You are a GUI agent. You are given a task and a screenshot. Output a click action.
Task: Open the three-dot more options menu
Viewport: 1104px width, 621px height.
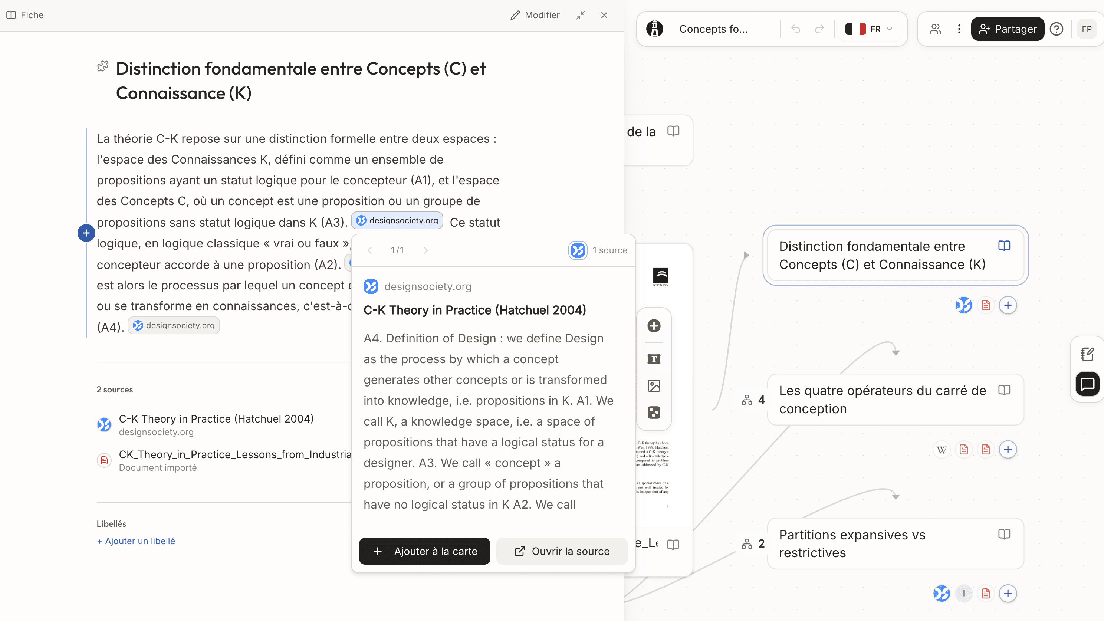tap(959, 29)
